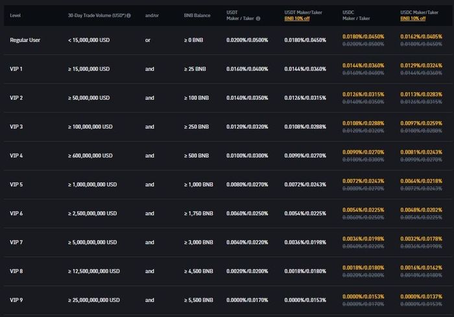
Task: Select the BNB Balance column header
Action: (197, 16)
